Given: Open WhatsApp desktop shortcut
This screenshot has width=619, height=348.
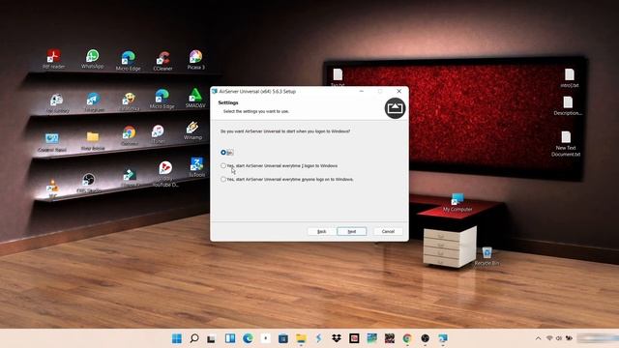Looking at the screenshot, I should pyautogui.click(x=93, y=59).
